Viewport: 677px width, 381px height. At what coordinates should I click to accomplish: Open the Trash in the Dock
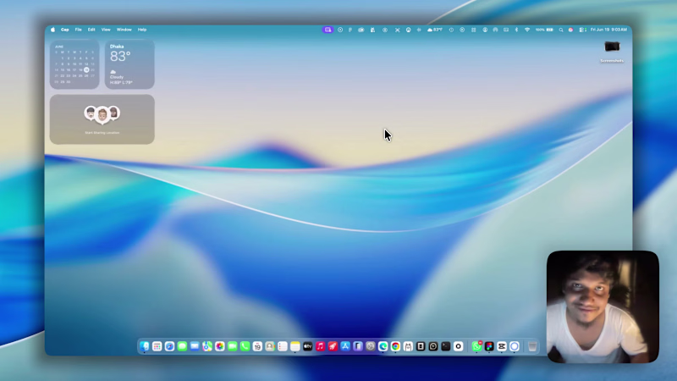pyautogui.click(x=532, y=346)
